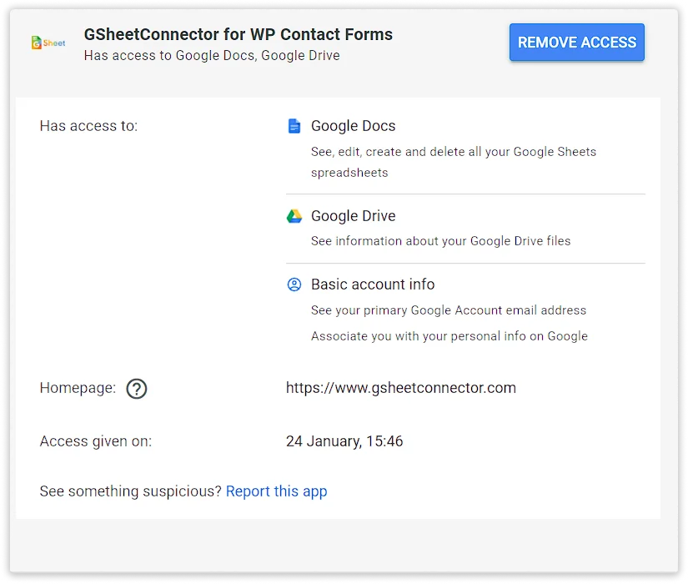
Task: Click the GSheetConnector for WP Contact Forms title
Action: 239,35
